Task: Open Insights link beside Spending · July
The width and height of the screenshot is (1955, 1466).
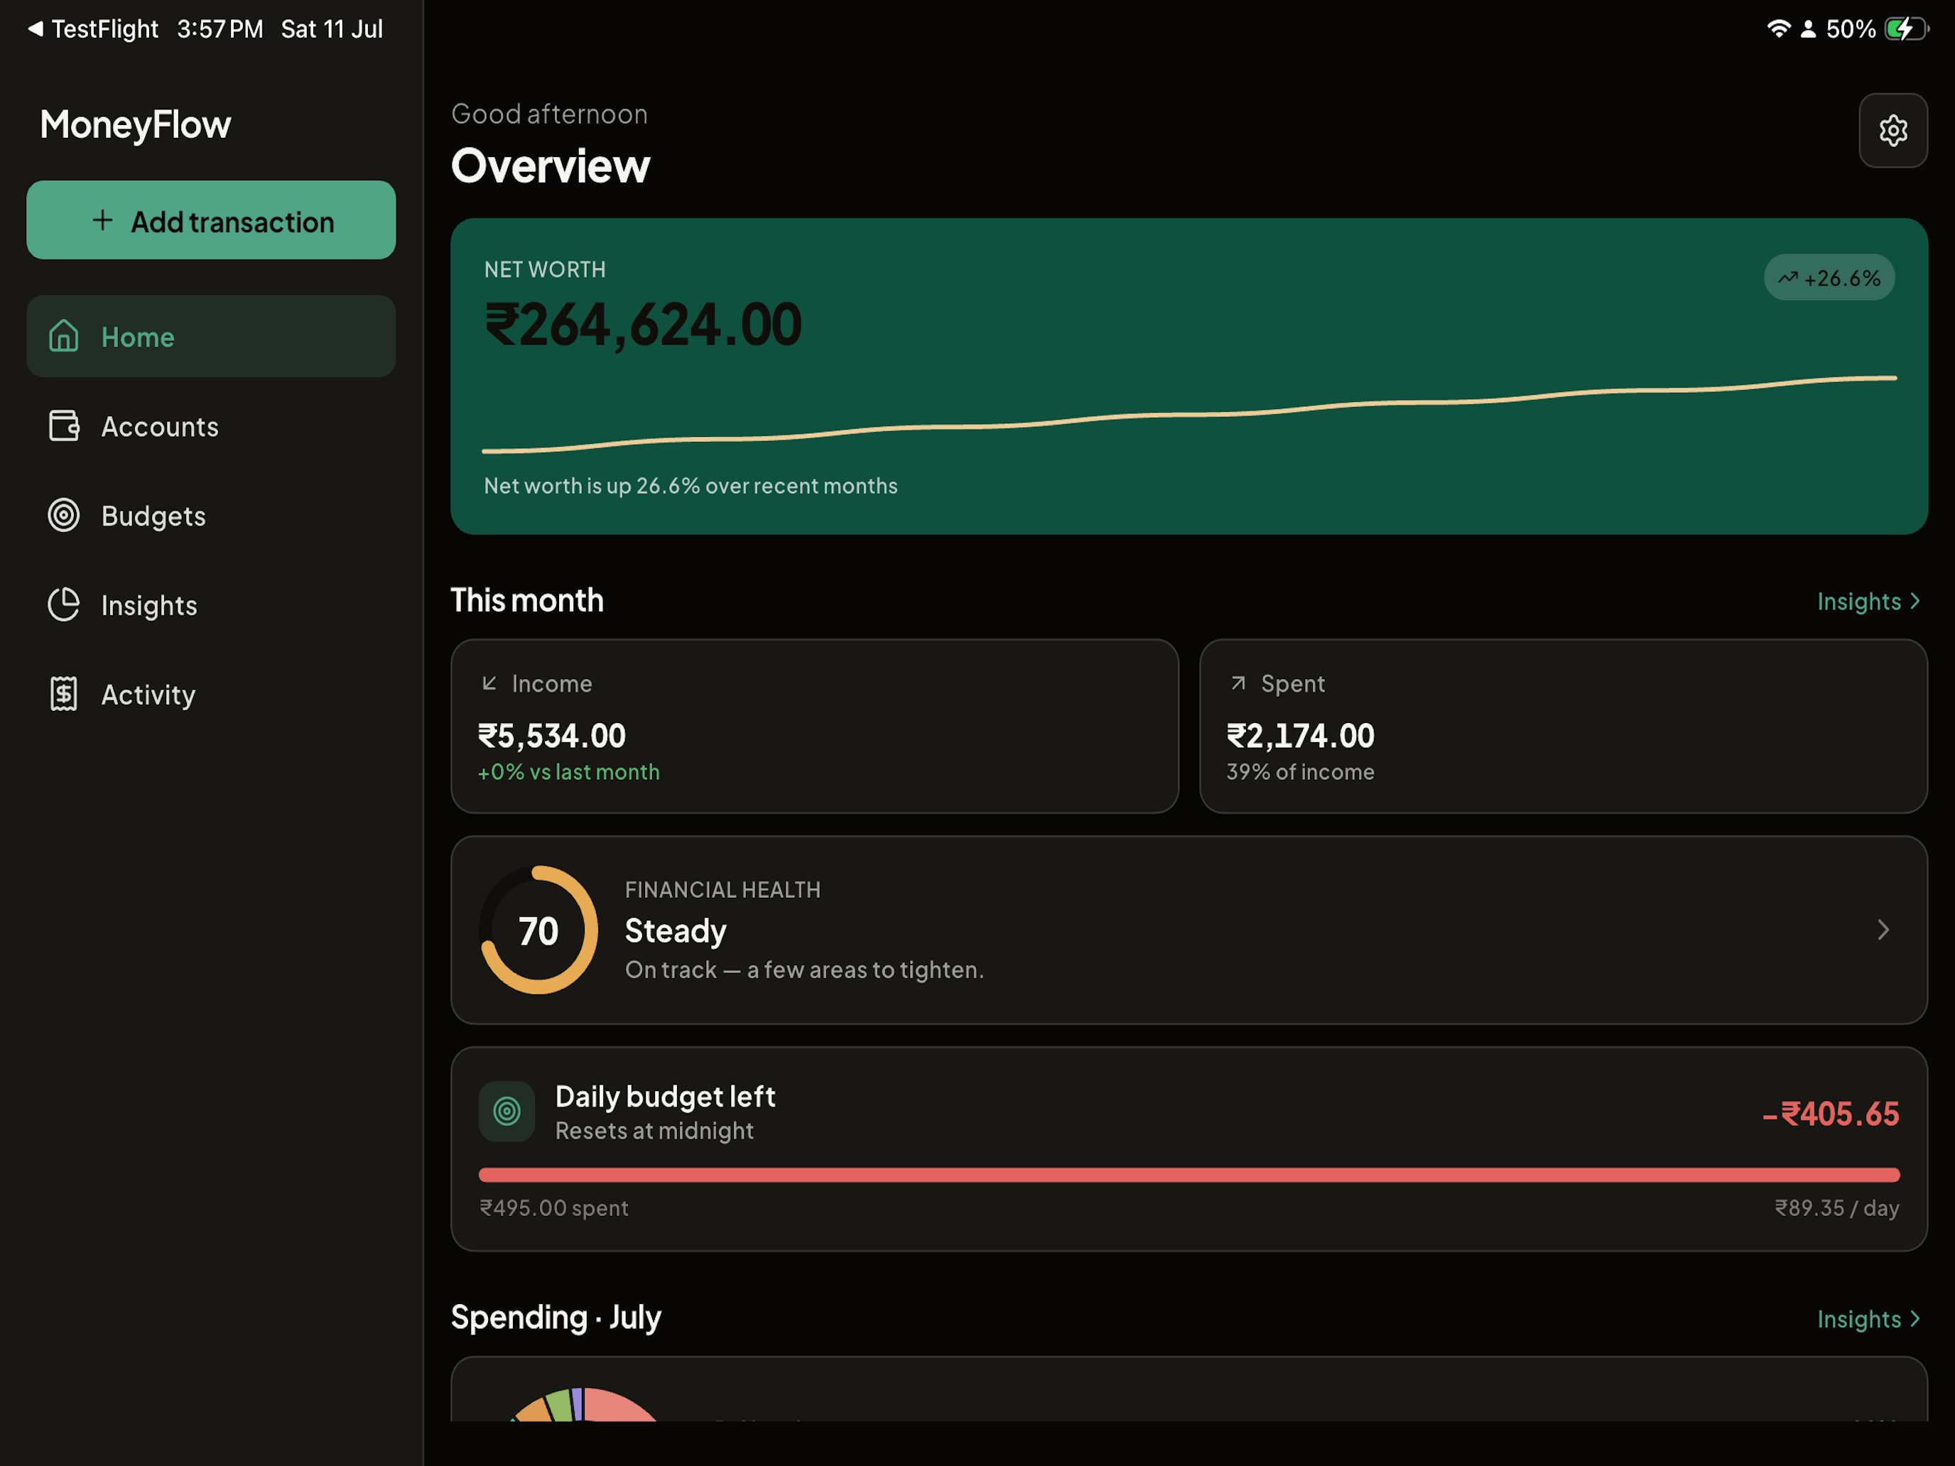Action: (x=1868, y=1318)
